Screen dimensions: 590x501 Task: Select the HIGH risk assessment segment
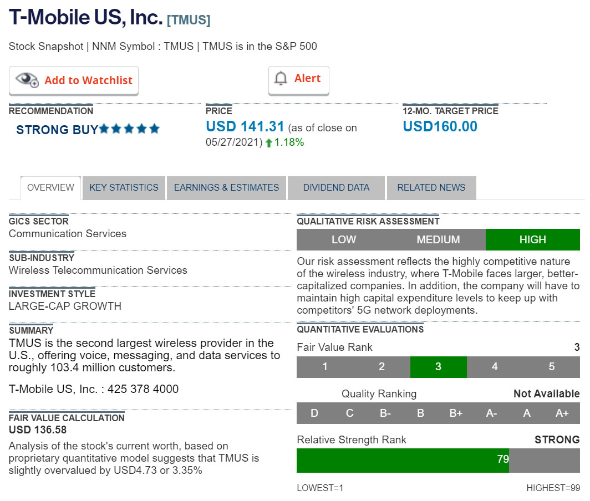coord(532,239)
